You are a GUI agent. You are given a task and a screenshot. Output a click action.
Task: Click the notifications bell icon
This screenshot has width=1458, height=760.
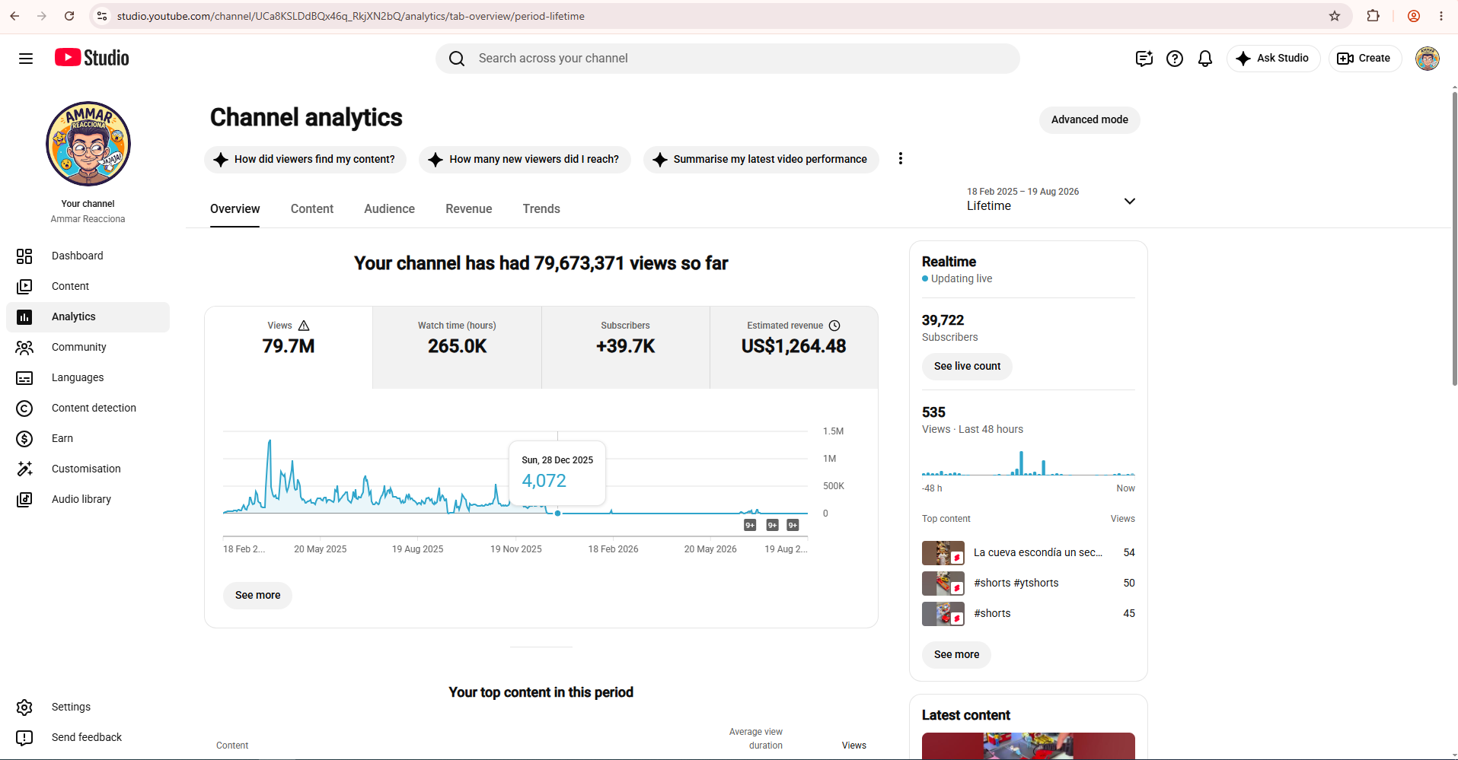1205,59
